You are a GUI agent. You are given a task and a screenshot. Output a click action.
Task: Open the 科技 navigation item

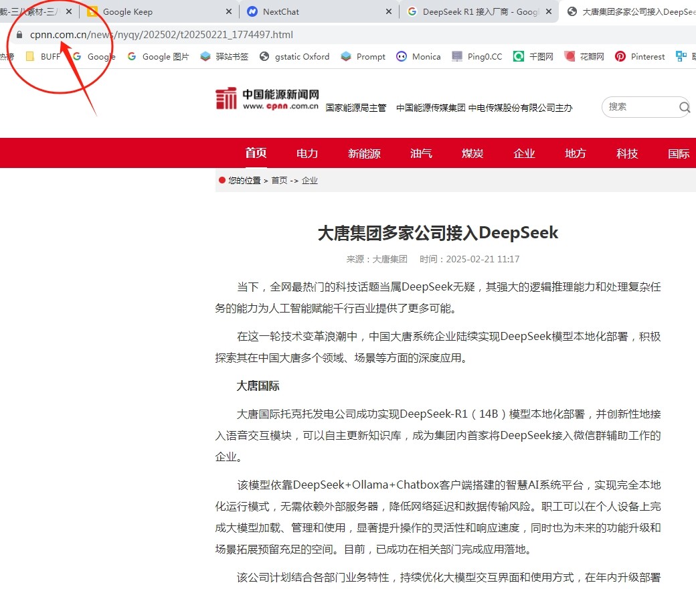tap(627, 153)
